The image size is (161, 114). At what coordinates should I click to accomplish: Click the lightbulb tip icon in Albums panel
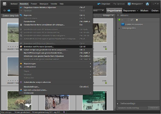click(137, 20)
